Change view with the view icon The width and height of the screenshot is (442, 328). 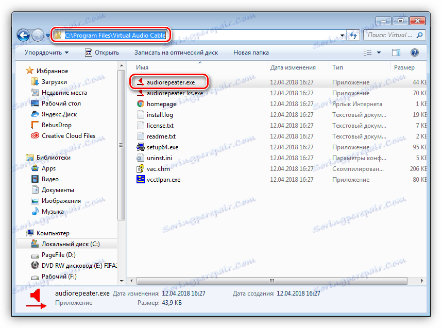tap(368, 53)
